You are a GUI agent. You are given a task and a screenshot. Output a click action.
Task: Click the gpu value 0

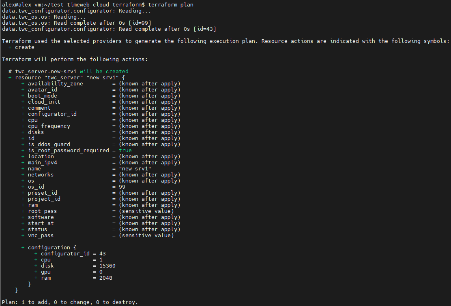pos(101,272)
